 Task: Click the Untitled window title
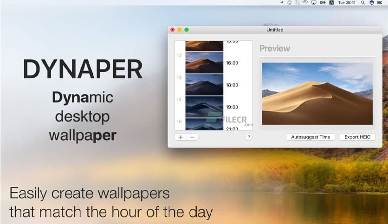click(275, 30)
